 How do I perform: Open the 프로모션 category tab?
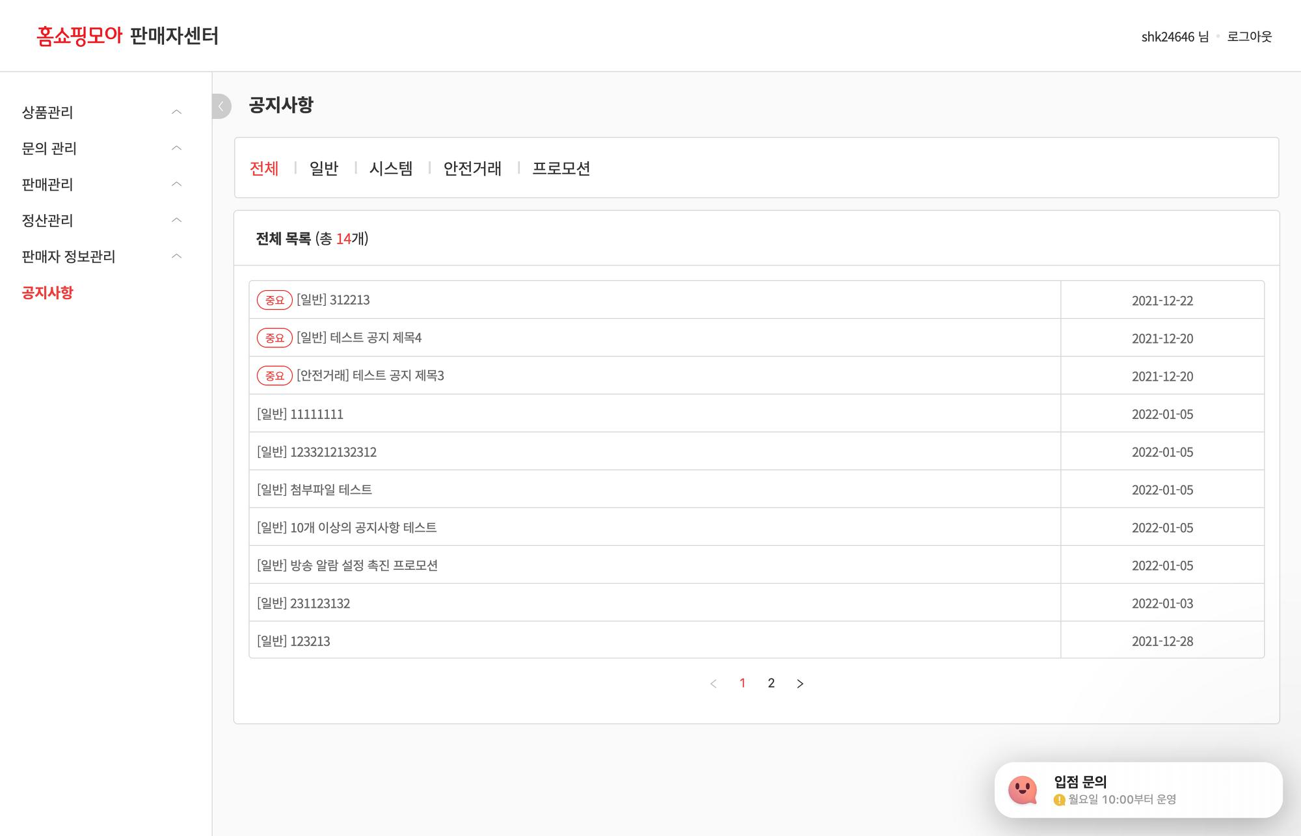coord(561,169)
